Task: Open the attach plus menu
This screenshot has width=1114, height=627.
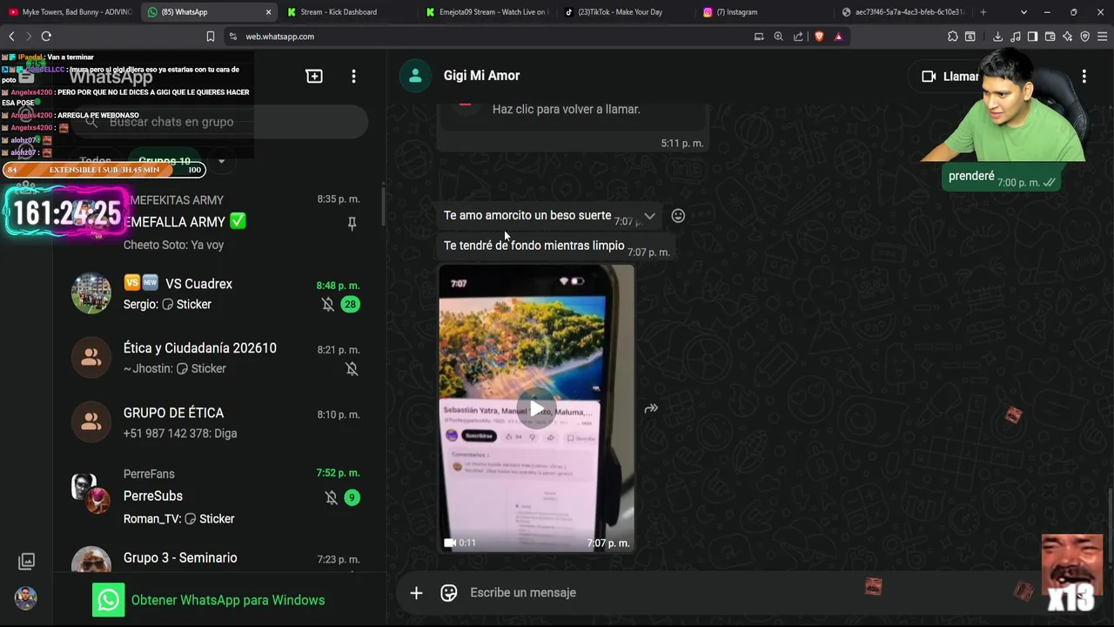Action: point(416,593)
